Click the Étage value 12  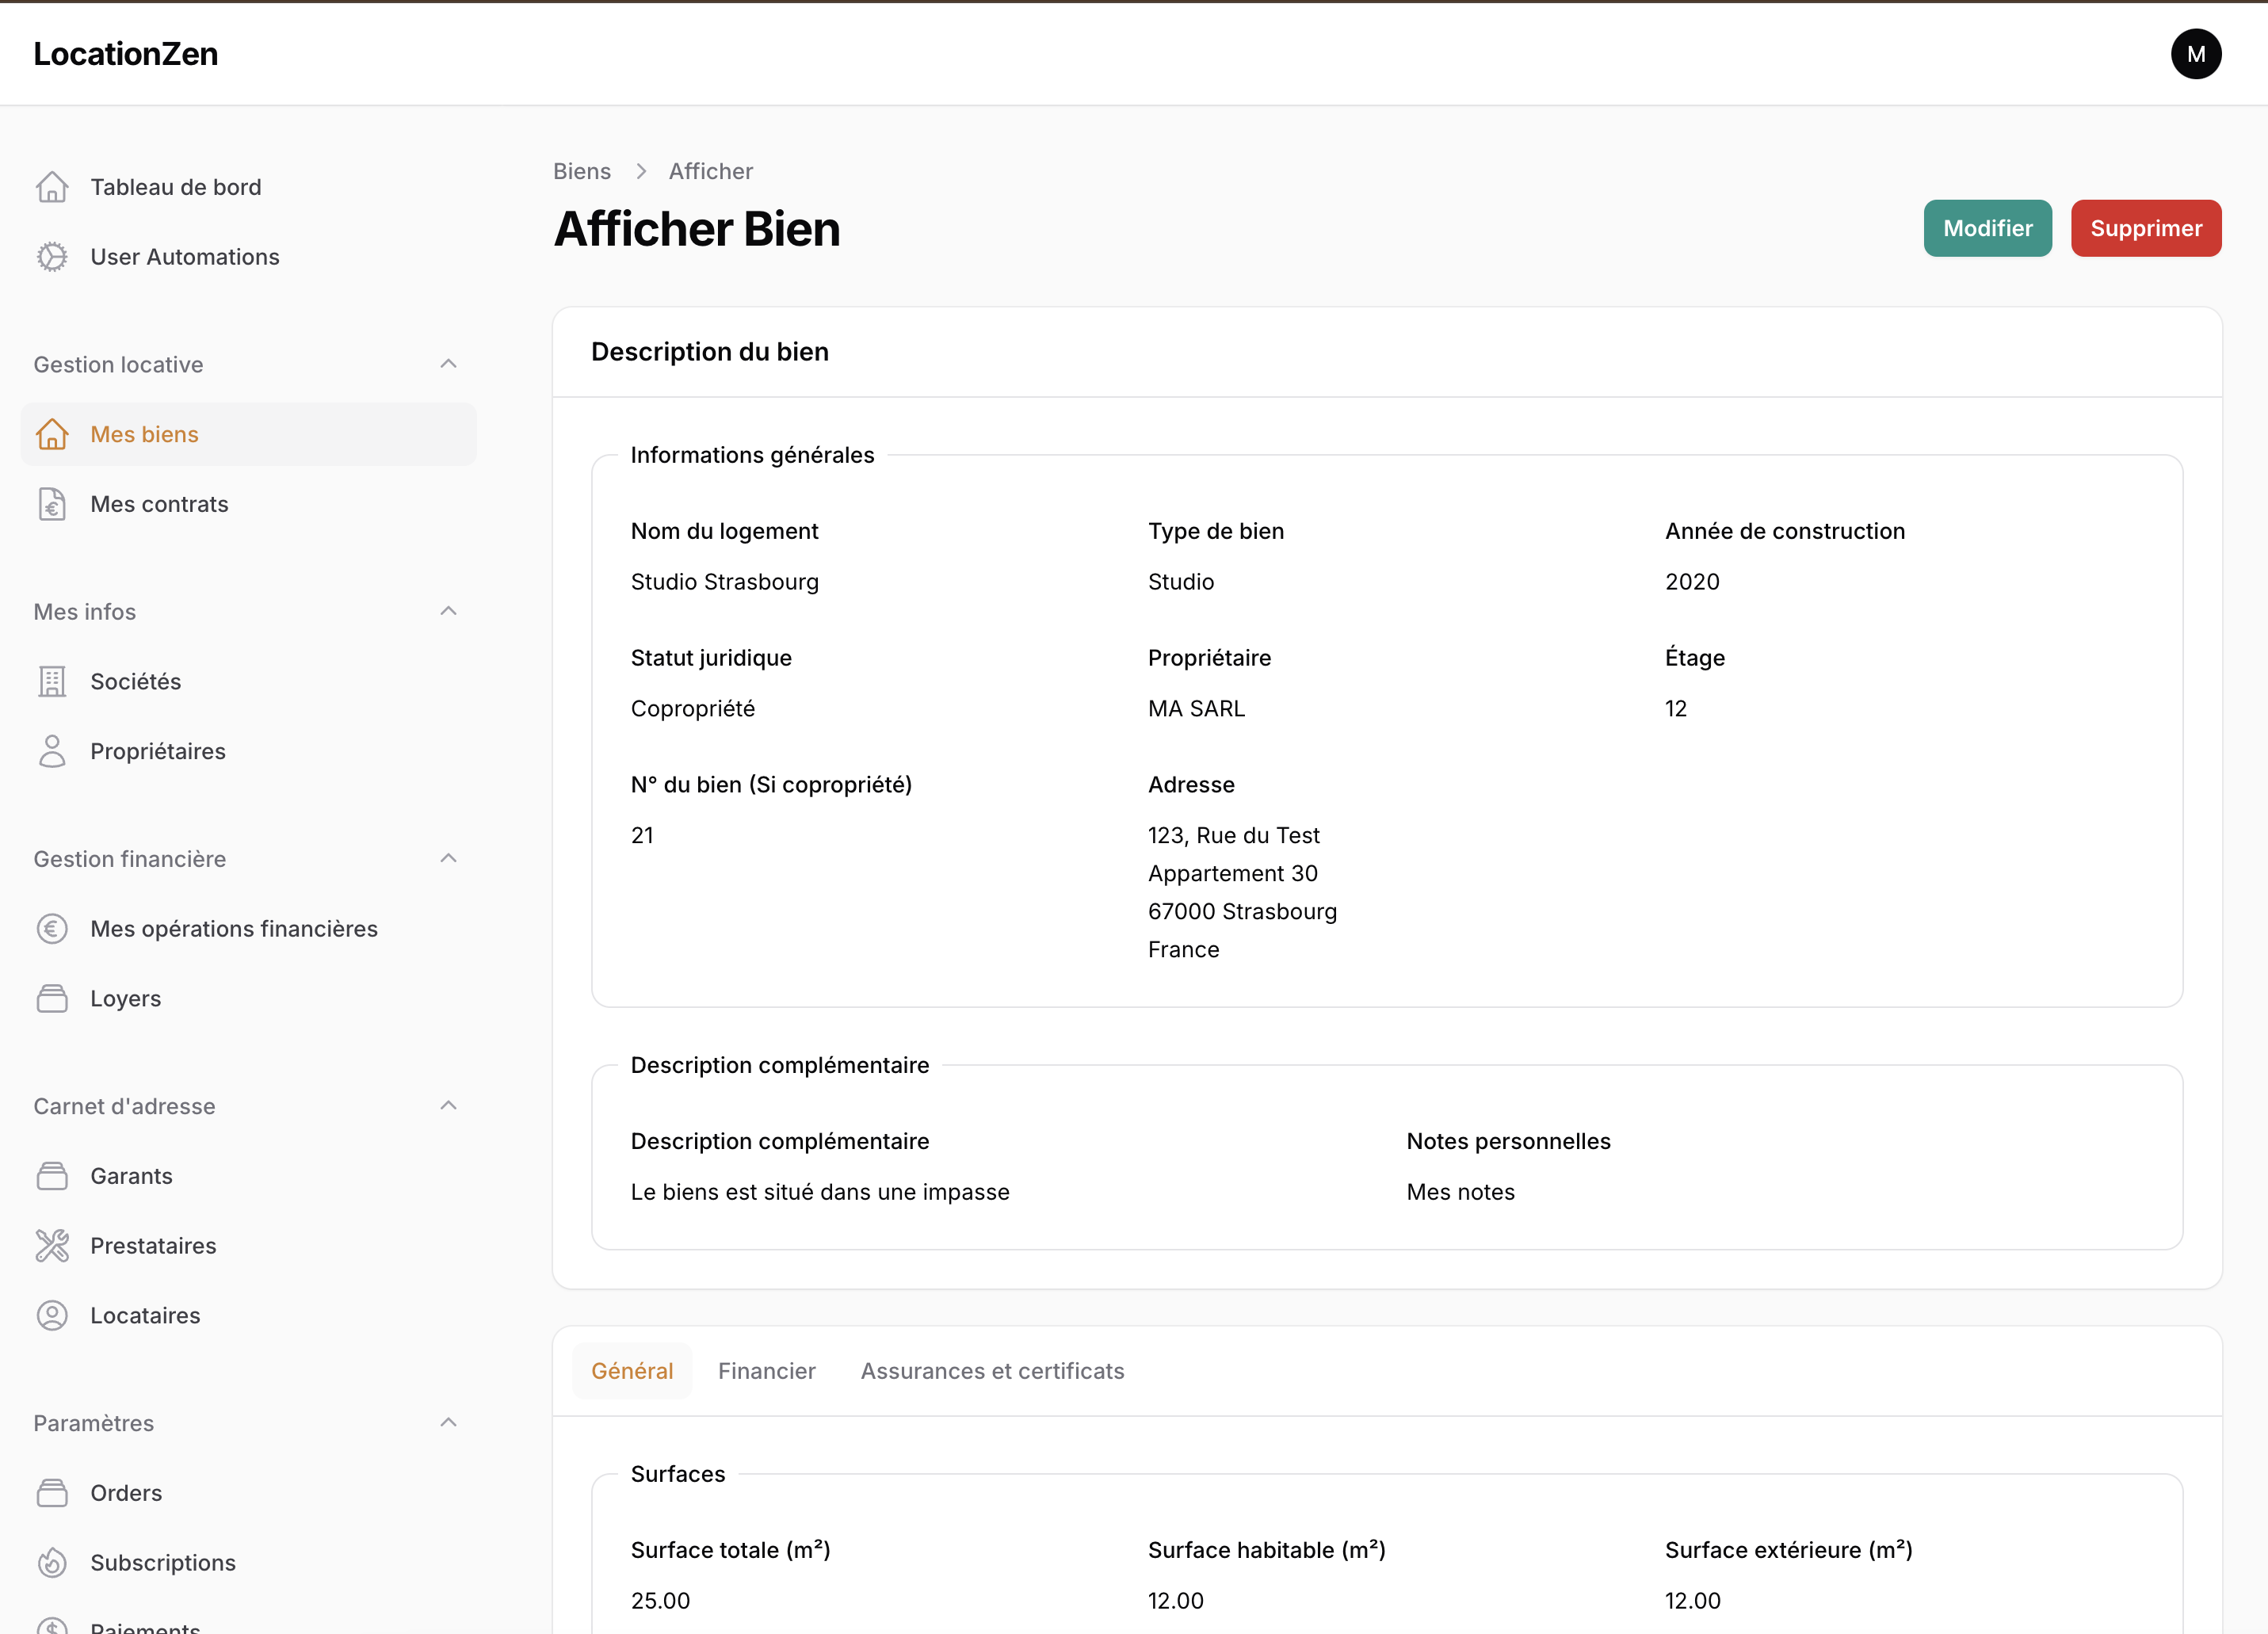coord(1675,709)
